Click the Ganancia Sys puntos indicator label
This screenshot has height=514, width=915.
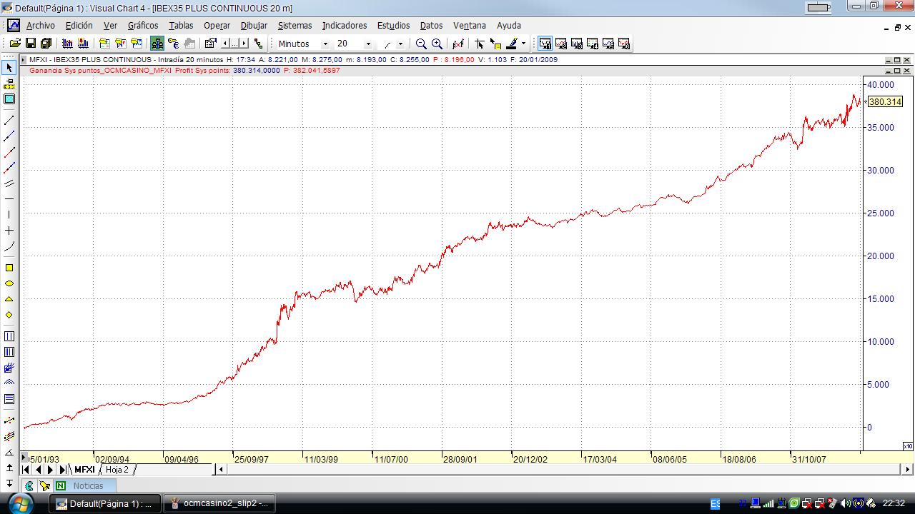101,71
